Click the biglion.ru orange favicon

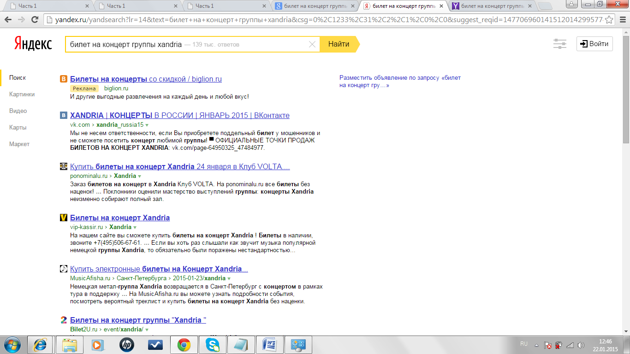(64, 79)
